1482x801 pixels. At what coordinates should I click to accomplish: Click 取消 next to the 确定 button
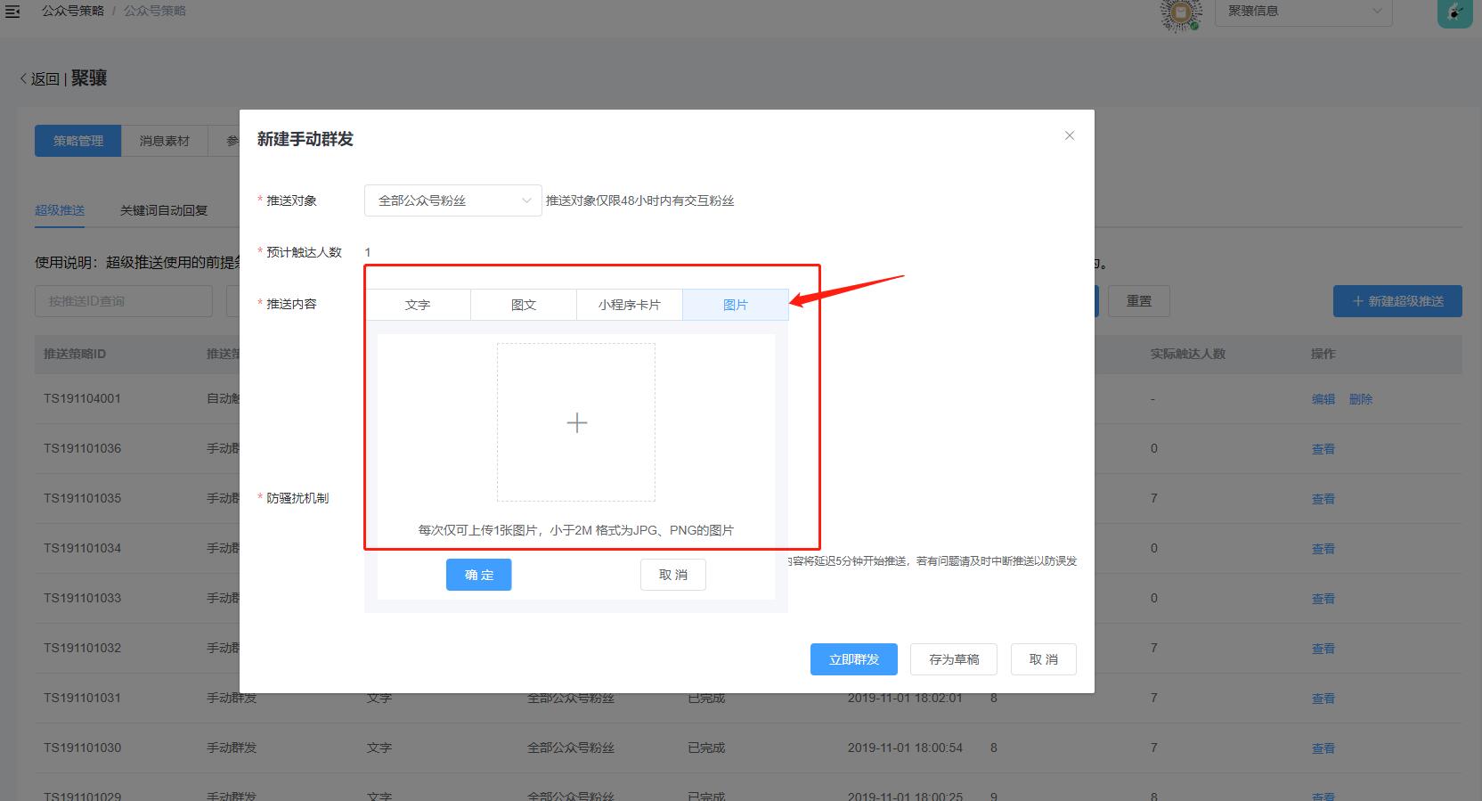(x=672, y=575)
